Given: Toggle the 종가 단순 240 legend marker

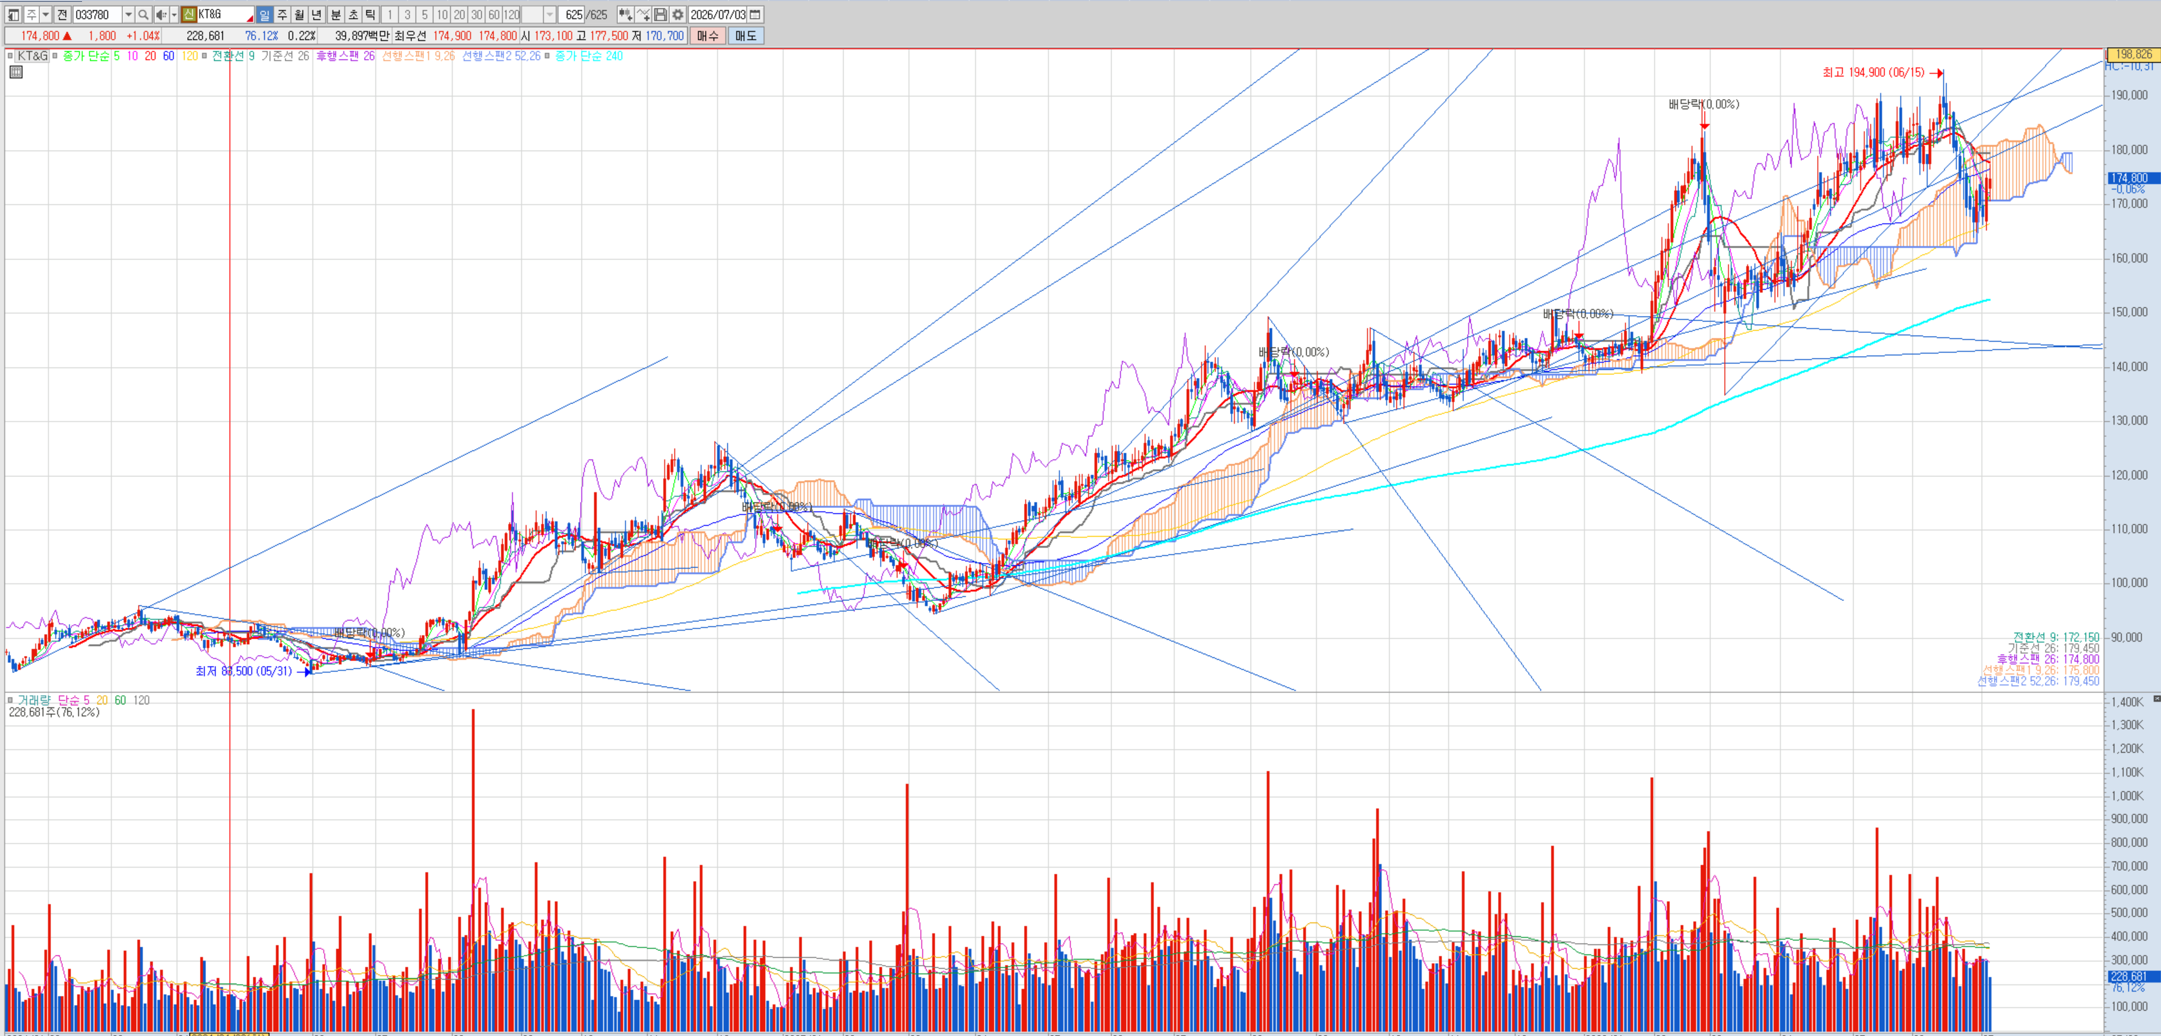Looking at the screenshot, I should [x=547, y=56].
